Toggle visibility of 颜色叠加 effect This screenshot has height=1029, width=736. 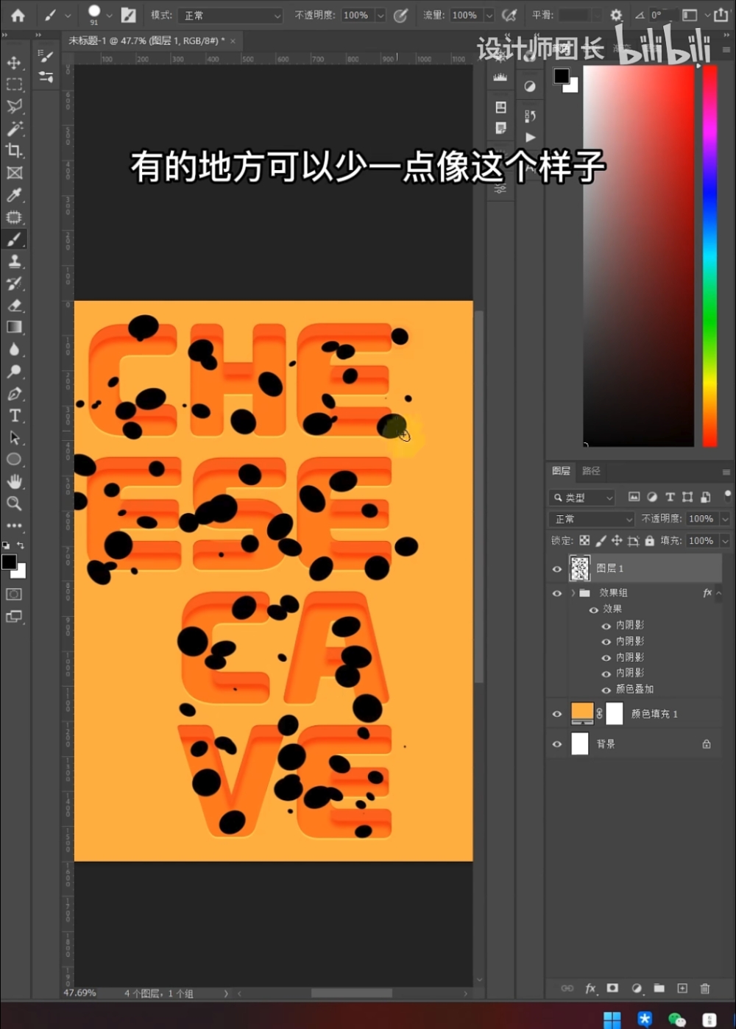(x=606, y=690)
